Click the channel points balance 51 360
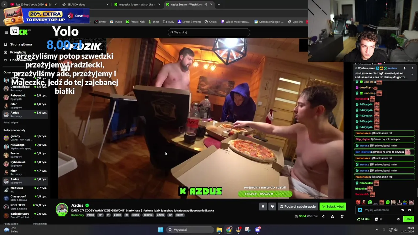418x235 pixels. click(x=364, y=219)
